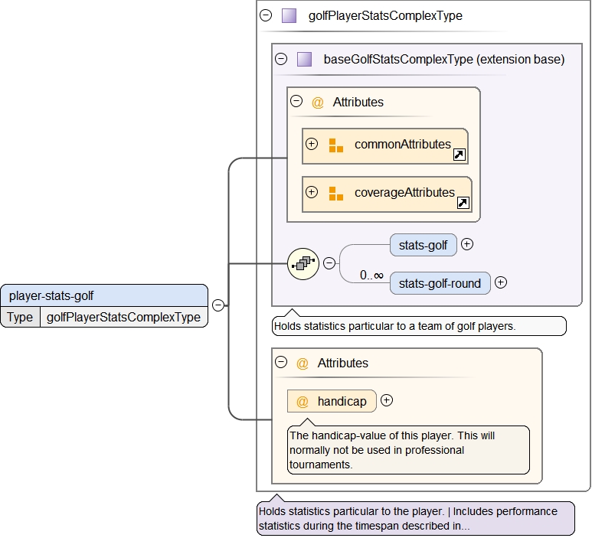
Task: Follow the commonAttributes reference arrow
Action: point(459,155)
